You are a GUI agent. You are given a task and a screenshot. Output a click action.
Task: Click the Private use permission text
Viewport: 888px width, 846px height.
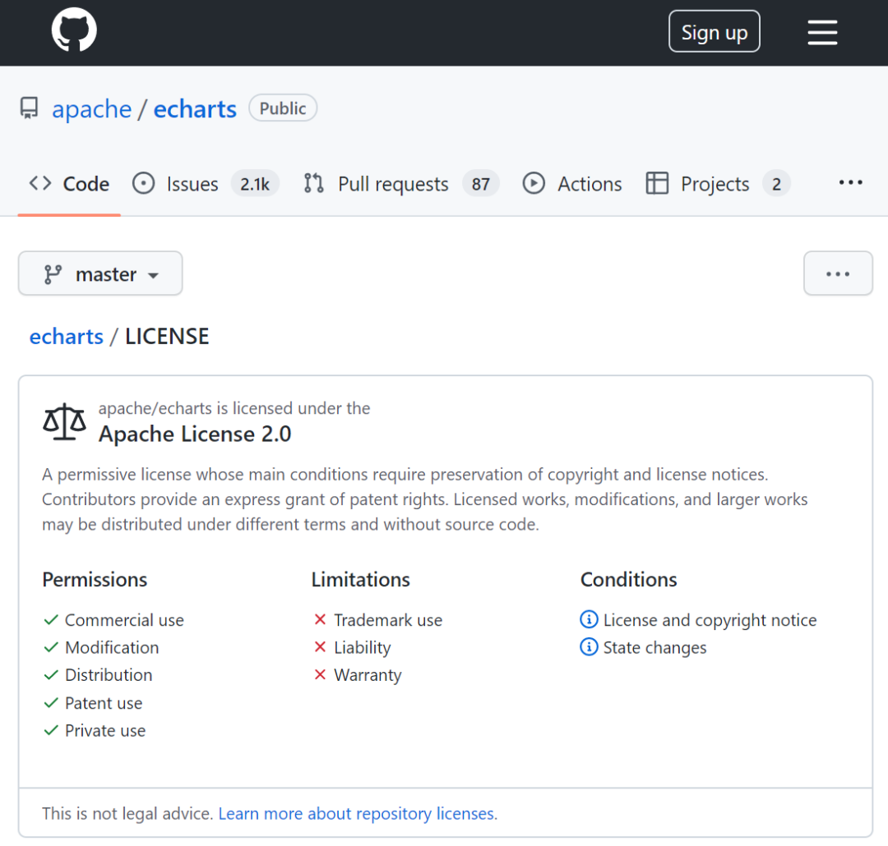click(x=105, y=730)
